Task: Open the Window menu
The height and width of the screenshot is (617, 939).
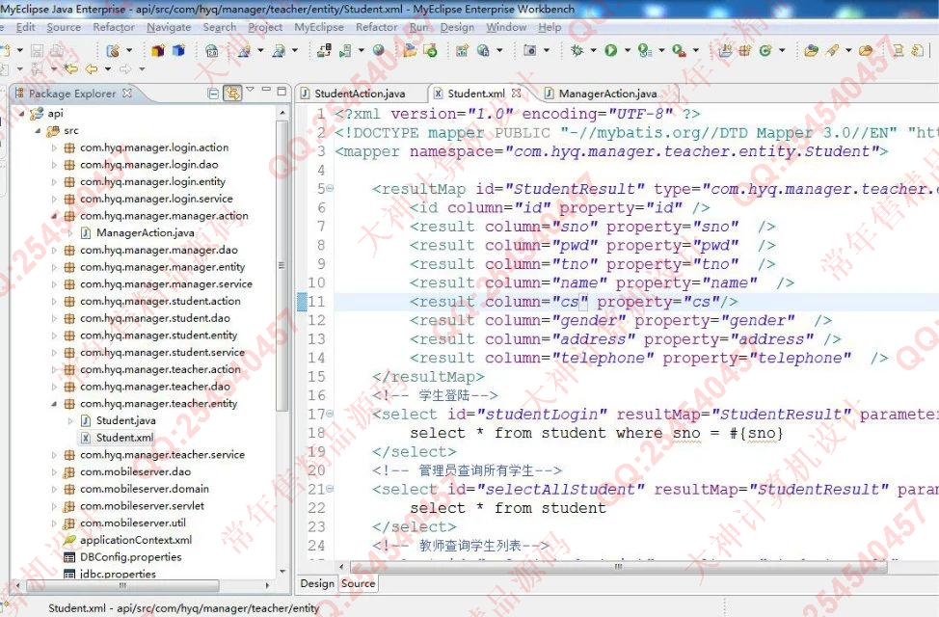Action: (x=506, y=28)
